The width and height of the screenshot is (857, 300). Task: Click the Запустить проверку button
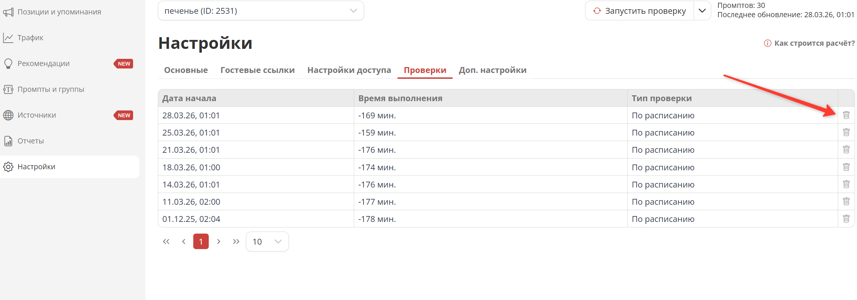(640, 11)
